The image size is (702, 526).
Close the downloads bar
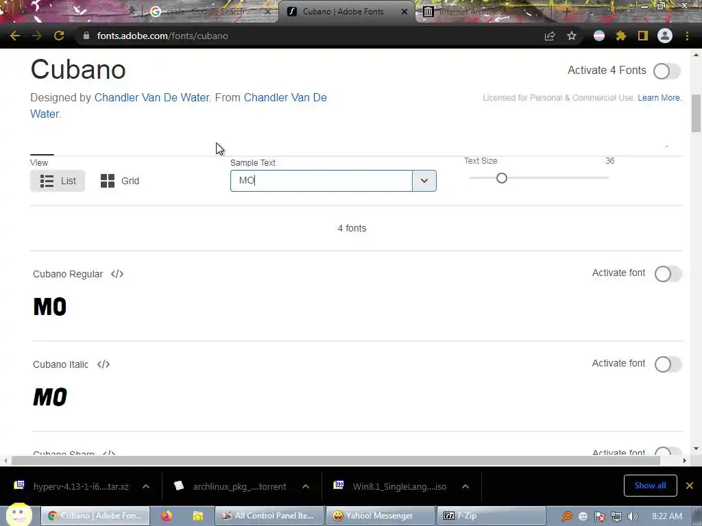pos(690,486)
